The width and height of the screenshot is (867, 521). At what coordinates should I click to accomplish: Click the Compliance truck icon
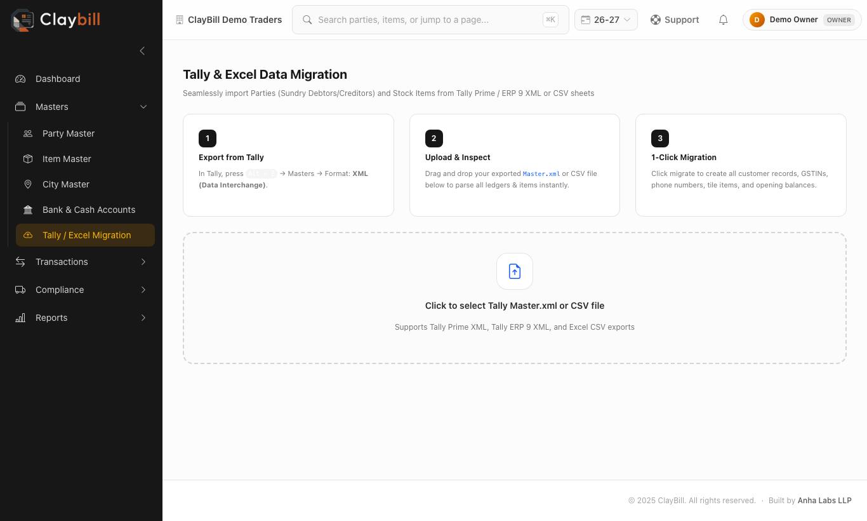pyautogui.click(x=20, y=290)
